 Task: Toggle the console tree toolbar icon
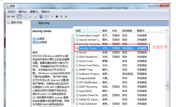(19, 17)
